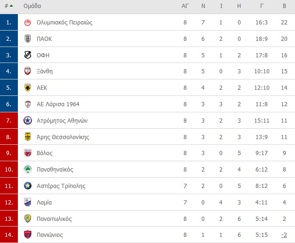The height and width of the screenshot is (243, 295).
Task: Open the Ξάνθη team link
Action: tap(45, 71)
